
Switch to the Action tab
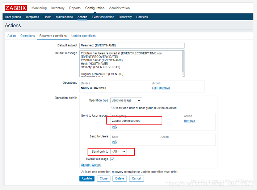(x=12, y=36)
